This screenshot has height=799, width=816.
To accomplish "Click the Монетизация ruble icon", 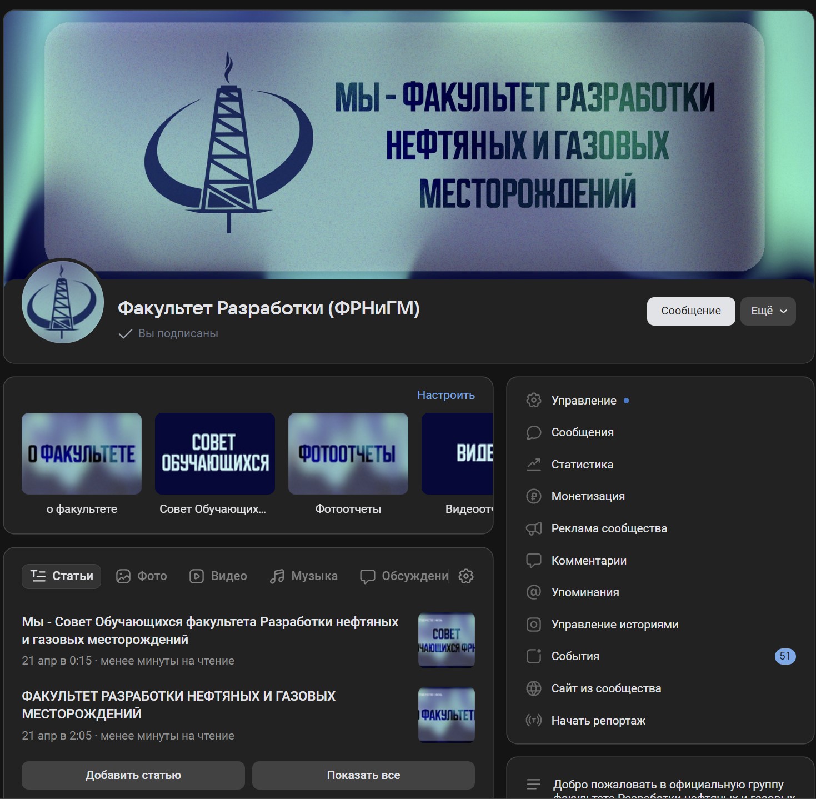I will (x=533, y=496).
